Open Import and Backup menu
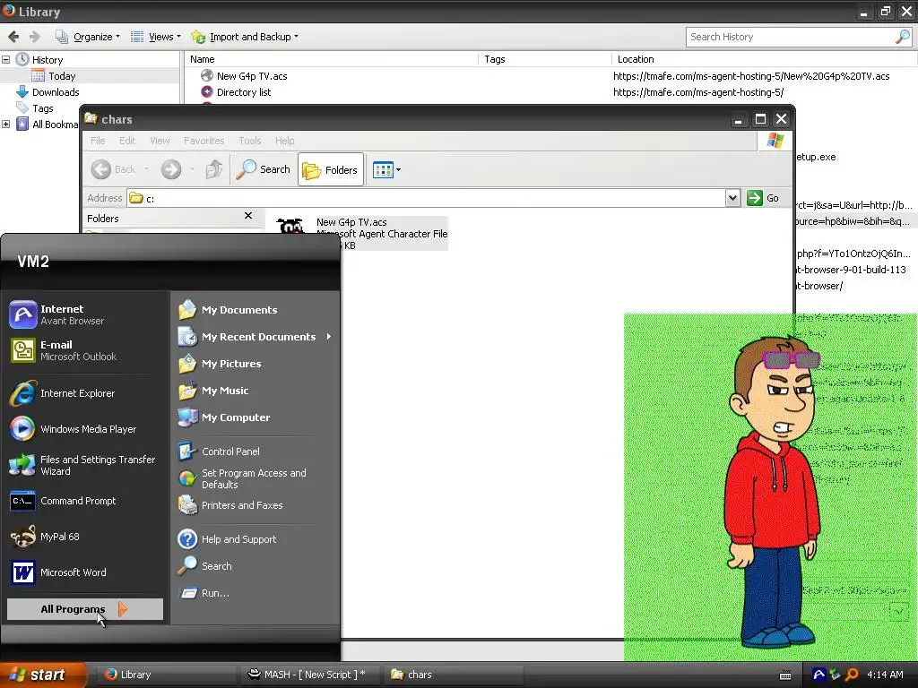The height and width of the screenshot is (688, 918). (x=245, y=37)
